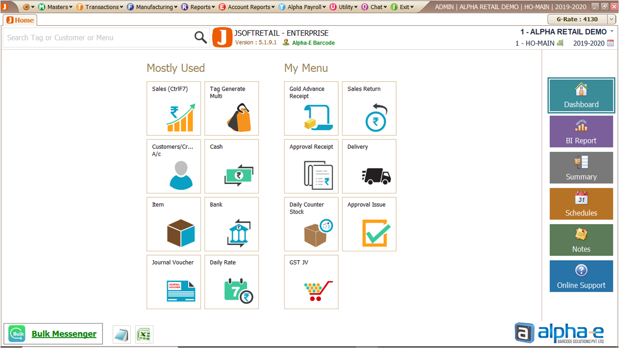Open the Masters menu
This screenshot has width=619, height=348.
tap(55, 7)
